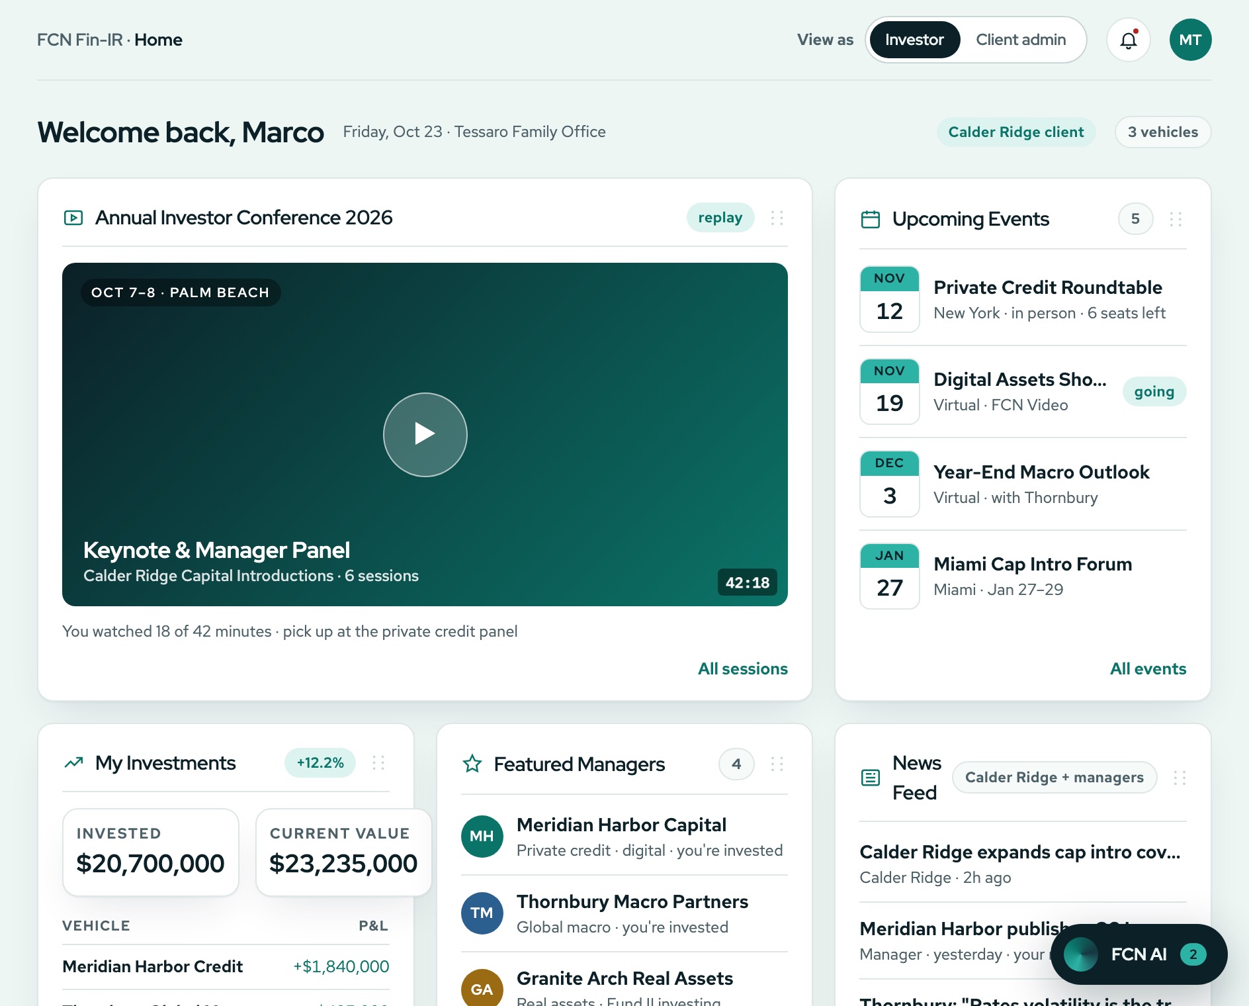
Task: Open the MT profile avatar menu
Action: point(1190,40)
